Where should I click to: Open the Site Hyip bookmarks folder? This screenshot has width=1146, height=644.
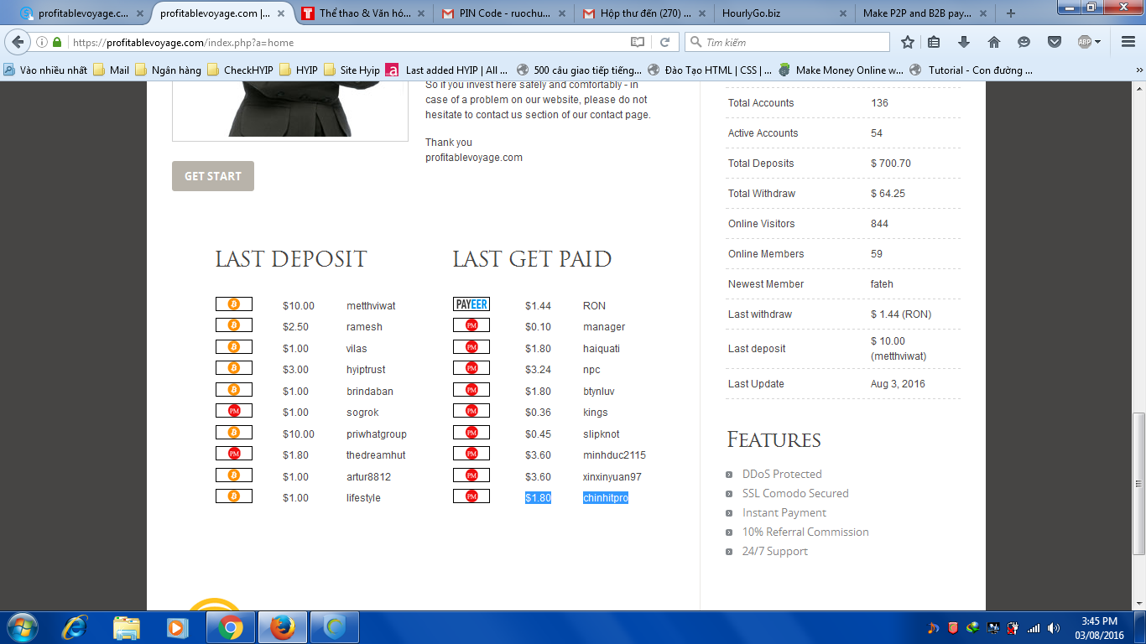coord(352,70)
